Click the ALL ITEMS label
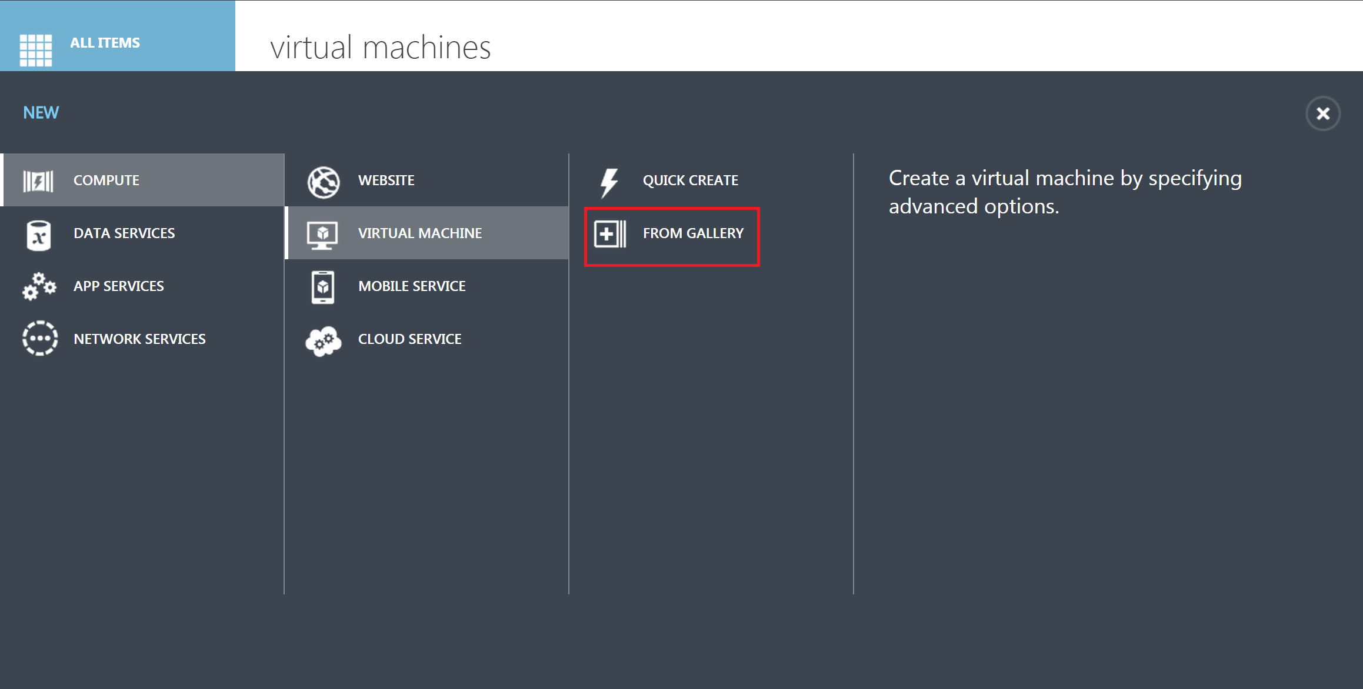 (105, 43)
